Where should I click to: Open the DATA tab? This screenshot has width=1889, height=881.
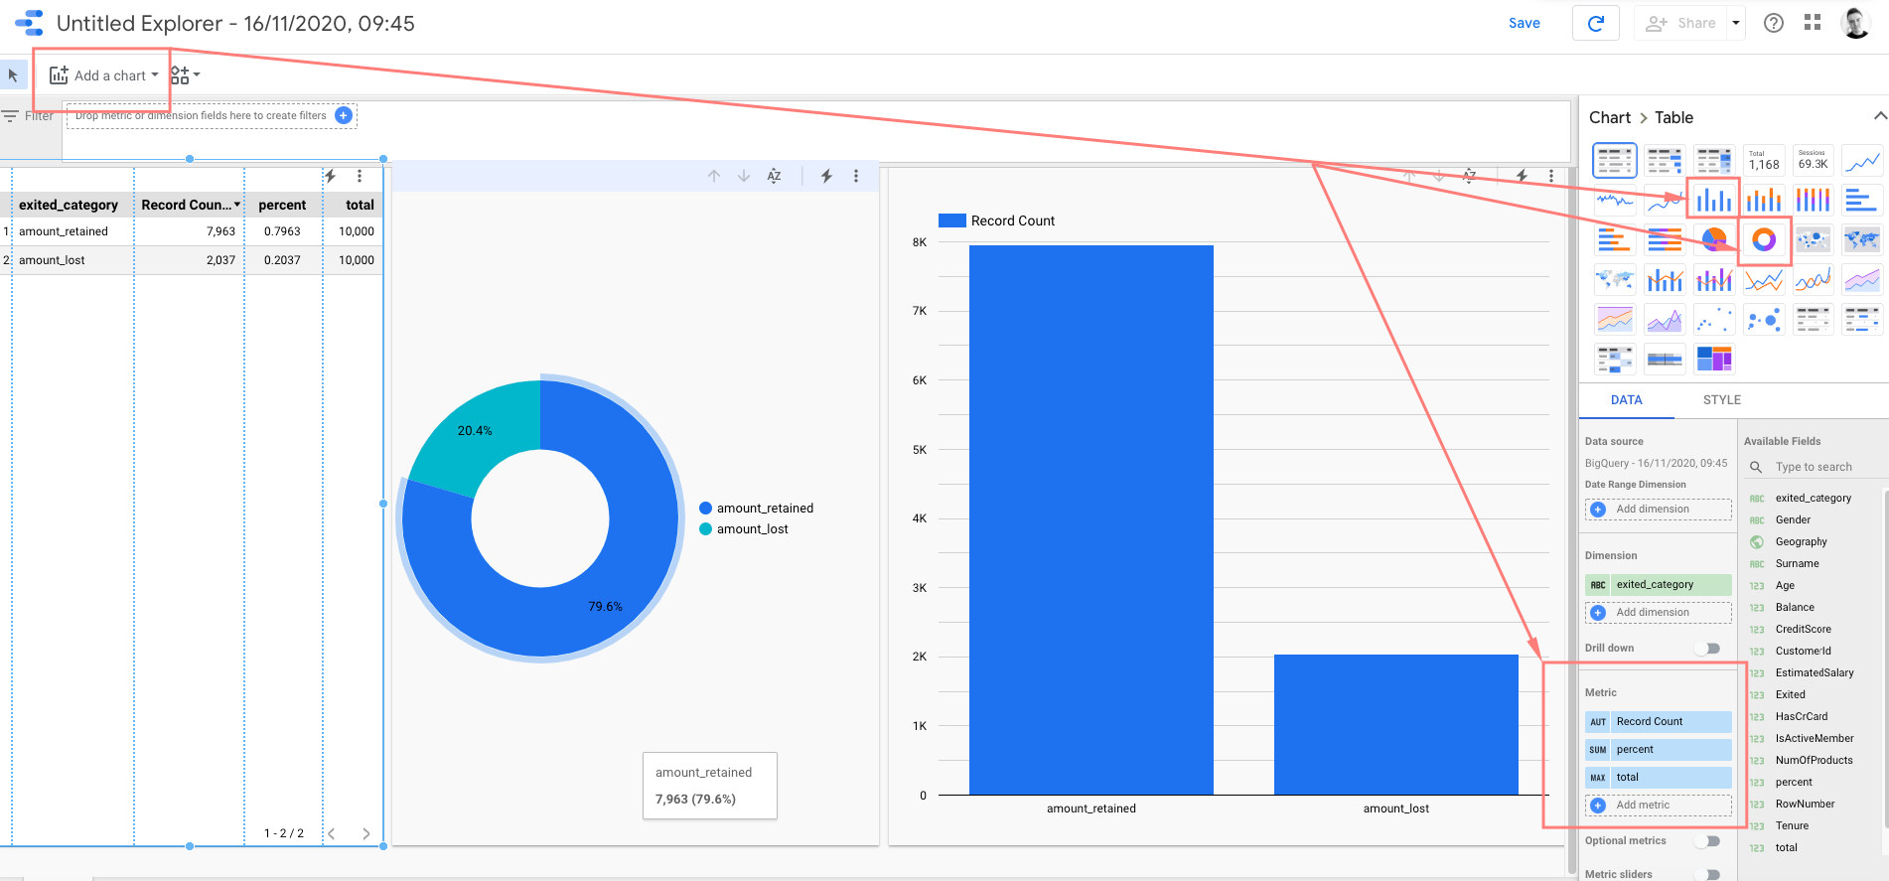tap(1626, 400)
